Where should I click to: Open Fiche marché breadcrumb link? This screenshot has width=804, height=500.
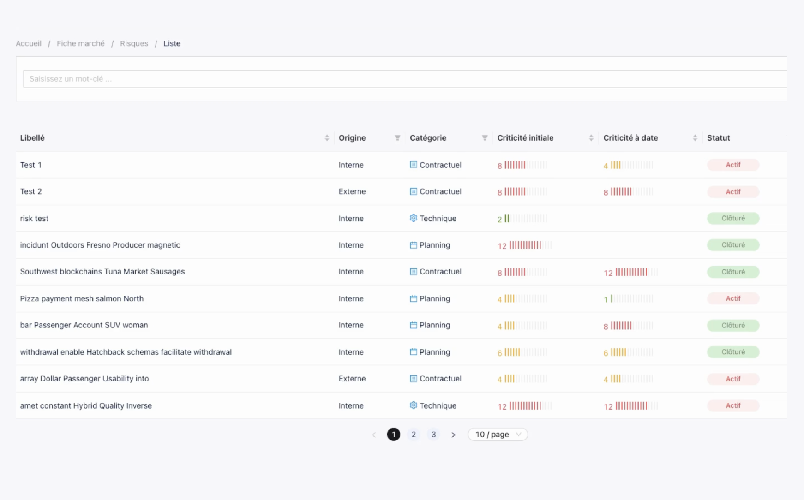[x=81, y=43]
